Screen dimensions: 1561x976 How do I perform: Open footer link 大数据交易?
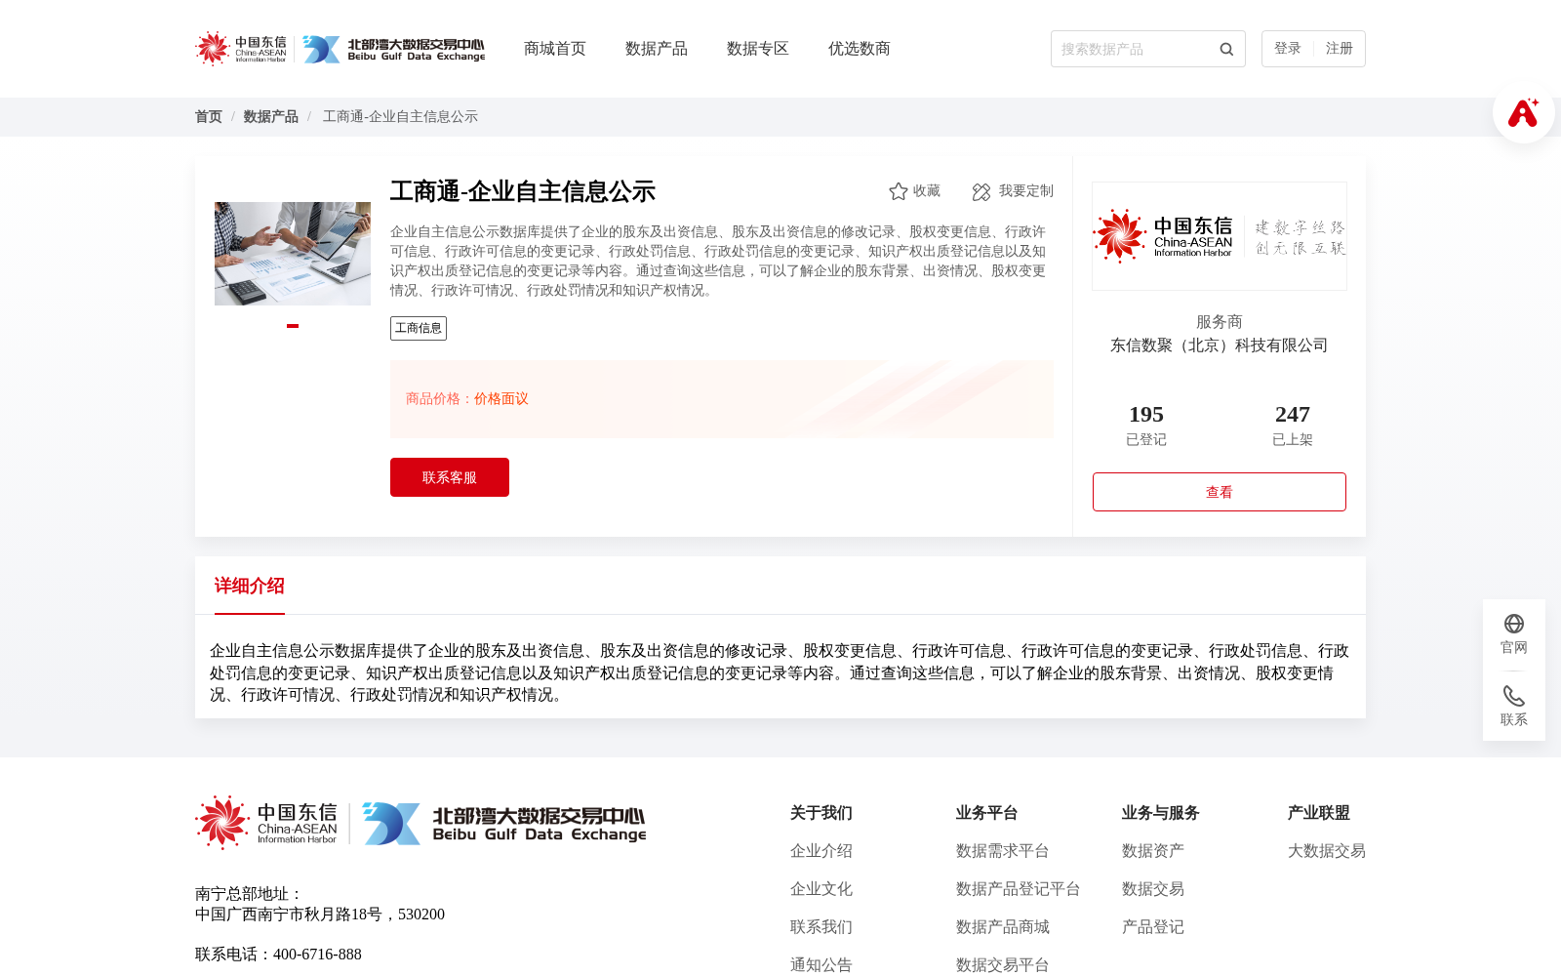[x=1327, y=851]
